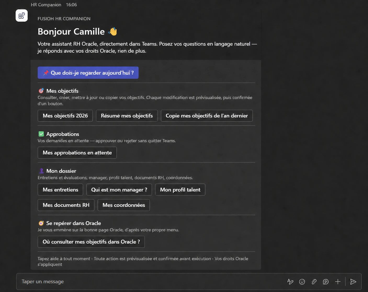Send the message with the arrow icon

(x=353, y=282)
